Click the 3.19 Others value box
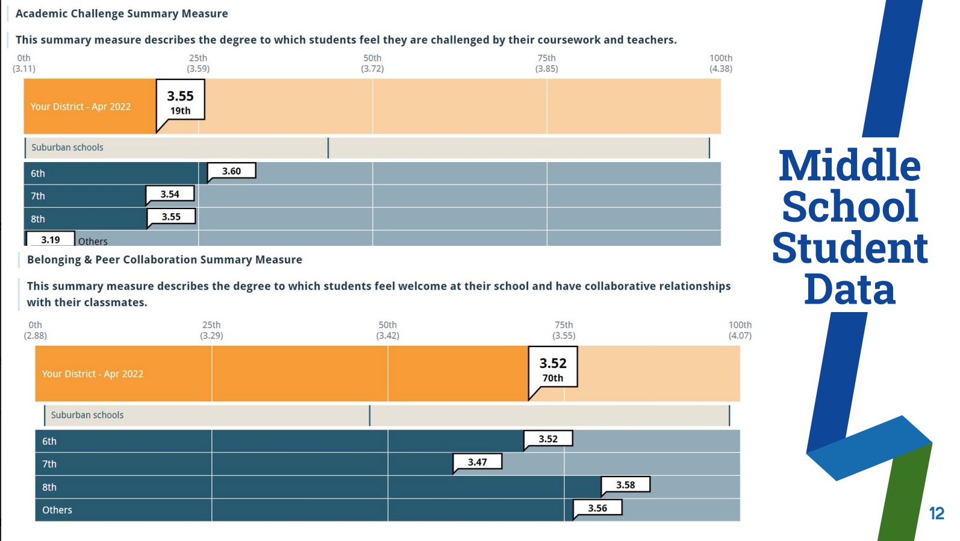The image size is (960, 541). point(51,240)
